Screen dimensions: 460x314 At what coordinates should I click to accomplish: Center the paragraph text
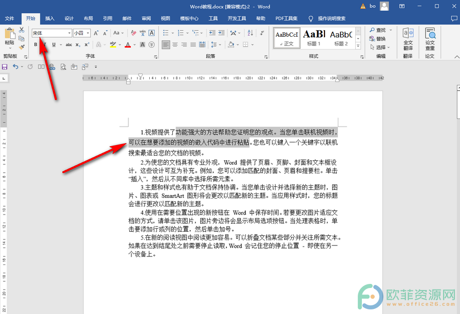(175, 44)
